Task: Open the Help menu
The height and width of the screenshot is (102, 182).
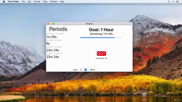Action: pyautogui.click(x=62, y=1)
